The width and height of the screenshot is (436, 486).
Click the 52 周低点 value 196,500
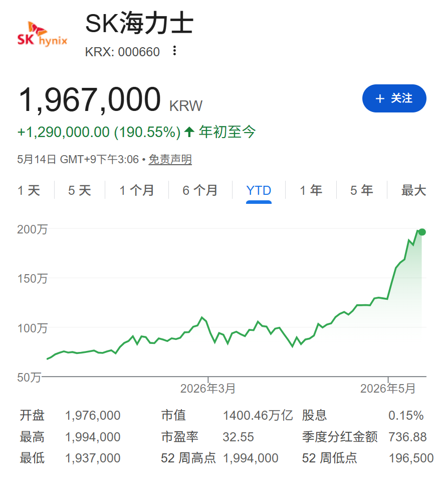[411, 458]
